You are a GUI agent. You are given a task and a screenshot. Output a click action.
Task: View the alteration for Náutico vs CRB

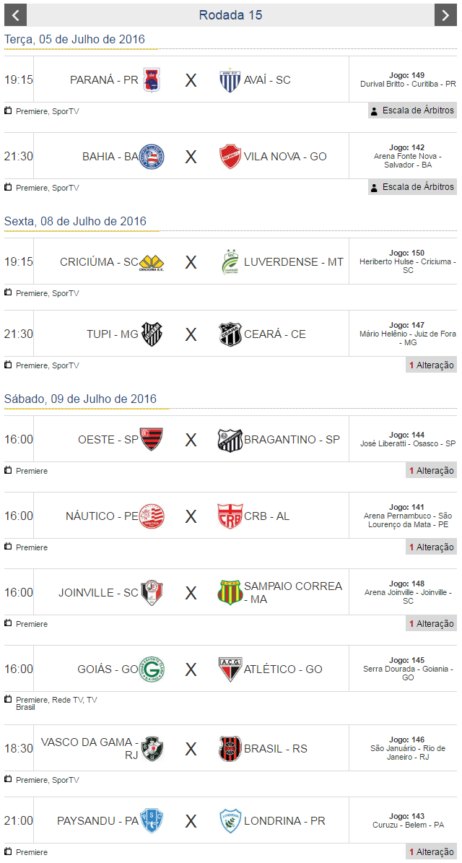pyautogui.click(x=431, y=547)
